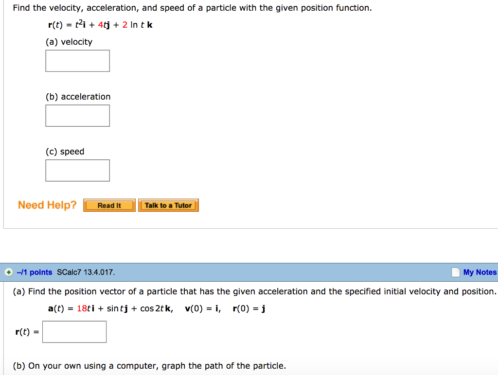Image resolution: width=498 pixels, height=375 pixels.
Task: Click the r(t) answer field
Action: click(74, 331)
